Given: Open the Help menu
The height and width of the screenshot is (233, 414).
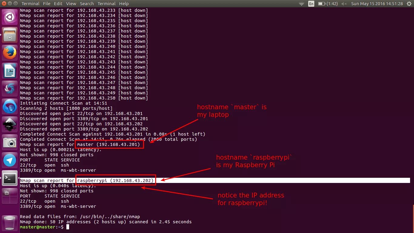Looking at the screenshot, I should [124, 4].
